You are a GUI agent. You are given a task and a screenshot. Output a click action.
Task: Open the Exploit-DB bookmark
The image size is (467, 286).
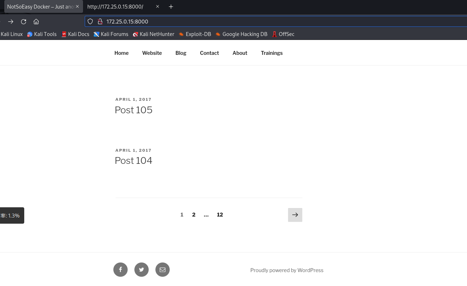pyautogui.click(x=195, y=34)
